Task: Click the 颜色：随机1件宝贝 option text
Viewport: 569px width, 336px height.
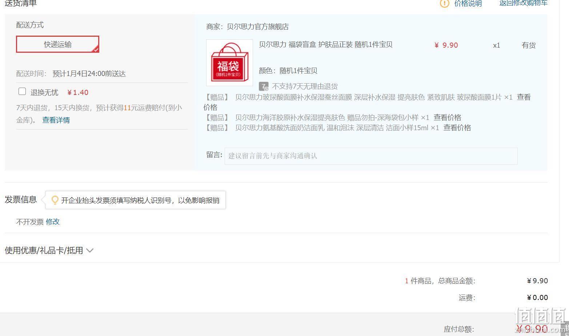Action: coord(288,71)
